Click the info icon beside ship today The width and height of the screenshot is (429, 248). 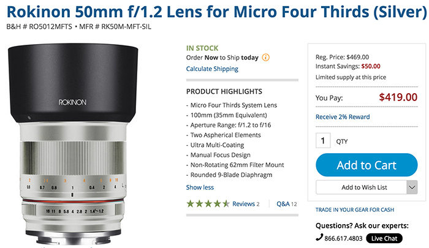click(266, 57)
